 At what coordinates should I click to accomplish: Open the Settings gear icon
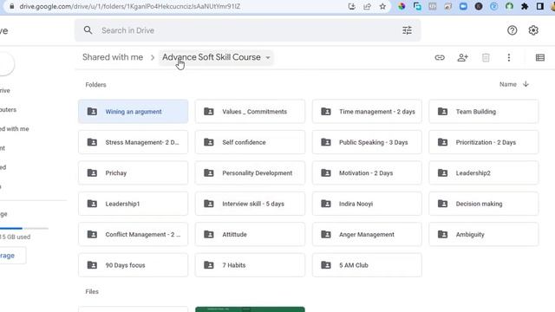(x=533, y=30)
